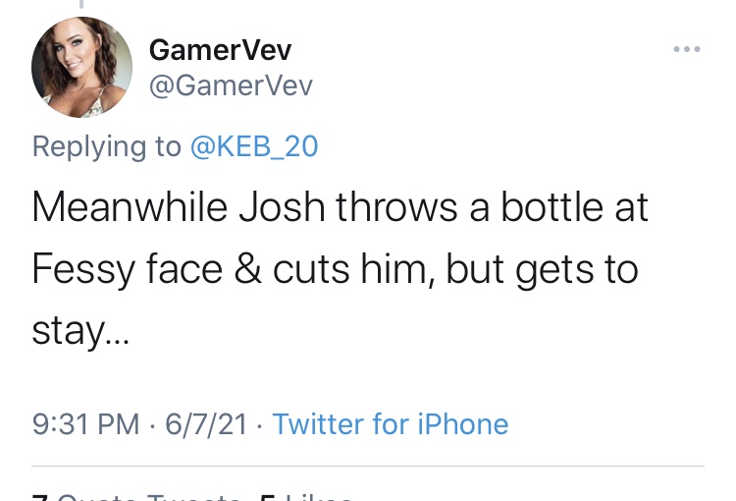Image resolution: width=736 pixels, height=501 pixels.
Task: Select the 'Replying to' label
Action: pos(107,147)
